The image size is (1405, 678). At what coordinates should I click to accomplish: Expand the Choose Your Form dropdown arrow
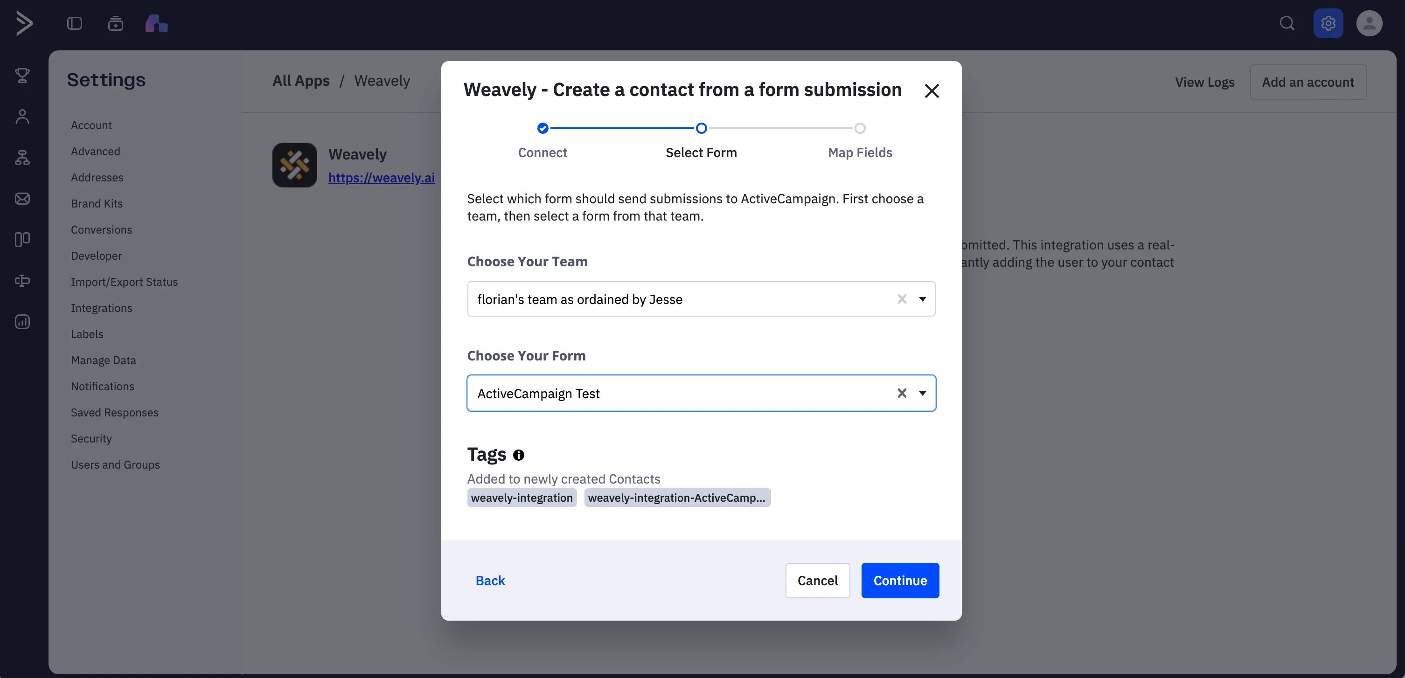(x=922, y=393)
